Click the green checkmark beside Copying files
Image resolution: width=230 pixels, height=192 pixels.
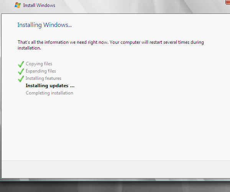coord(21,64)
